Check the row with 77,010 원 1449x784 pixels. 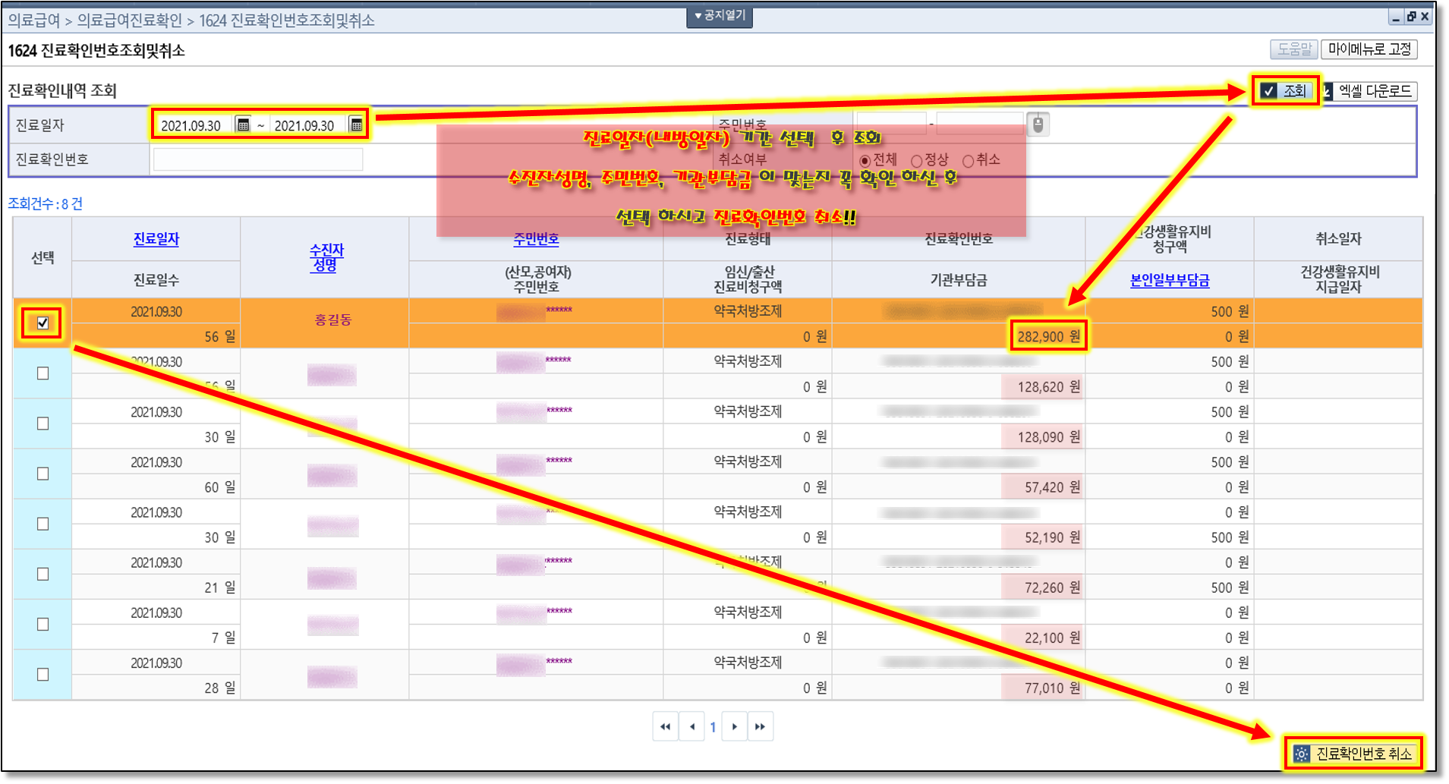43,674
